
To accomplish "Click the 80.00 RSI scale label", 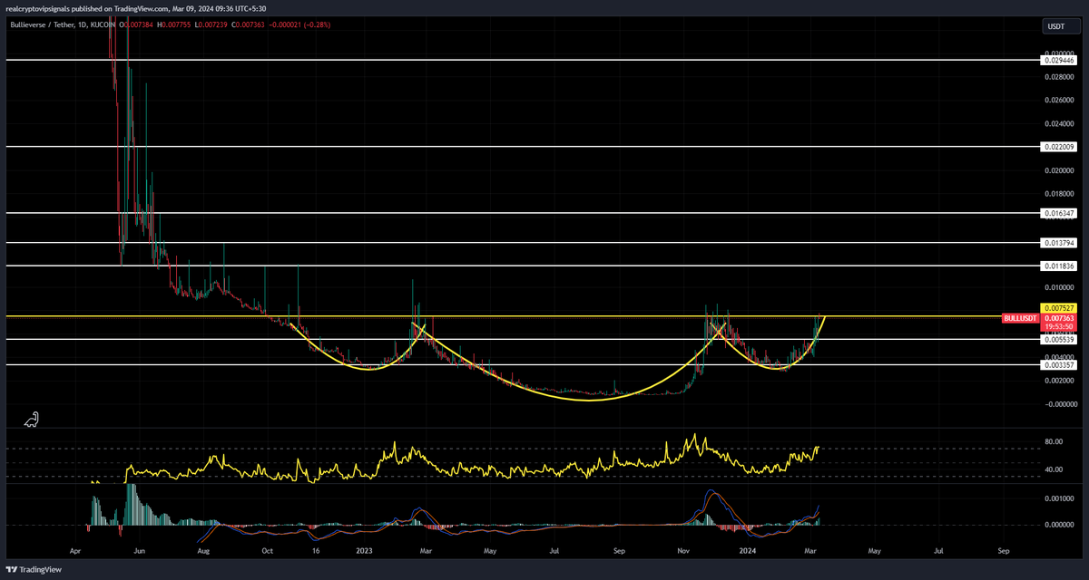I will (1055, 442).
